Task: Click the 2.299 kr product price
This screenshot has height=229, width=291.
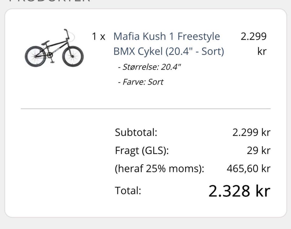Action: (254, 44)
